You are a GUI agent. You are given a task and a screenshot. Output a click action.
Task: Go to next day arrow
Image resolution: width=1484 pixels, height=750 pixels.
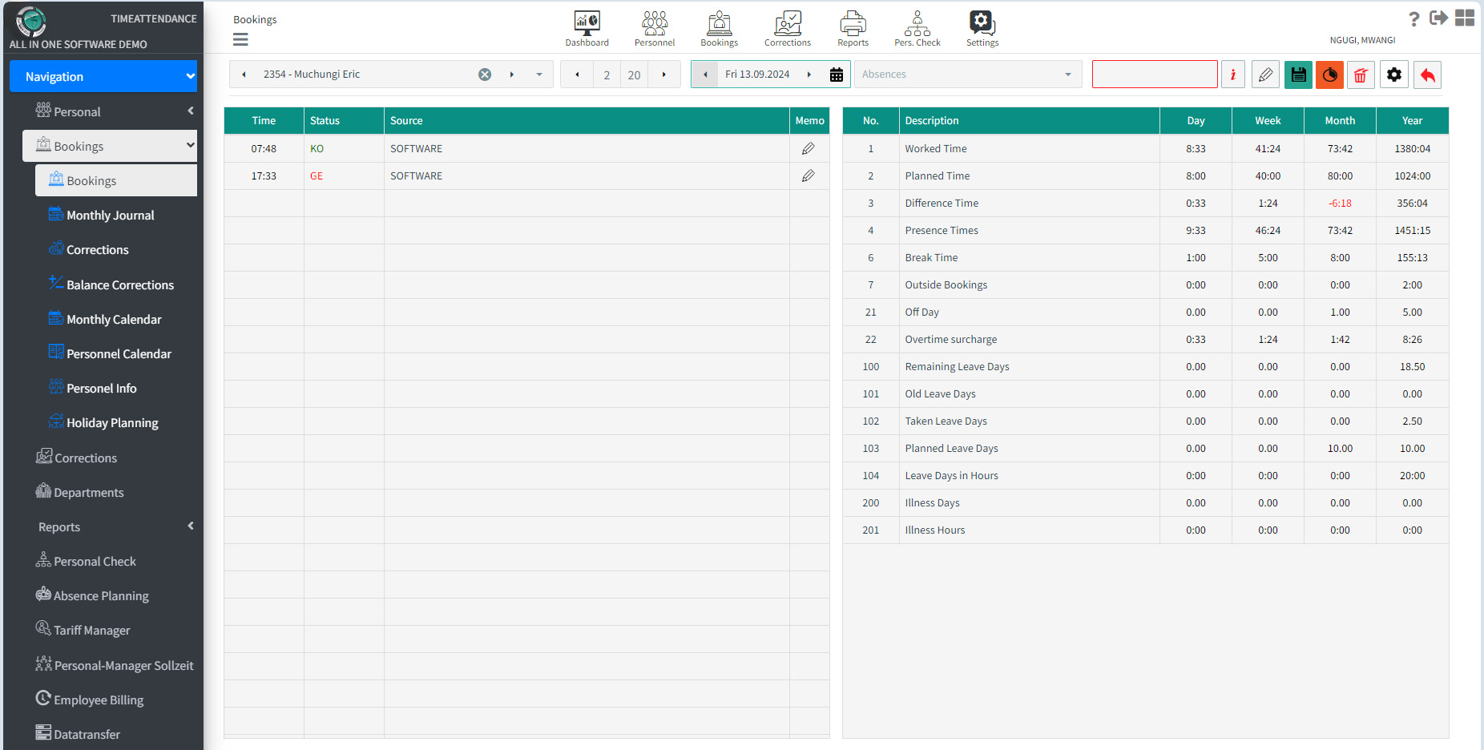(809, 75)
